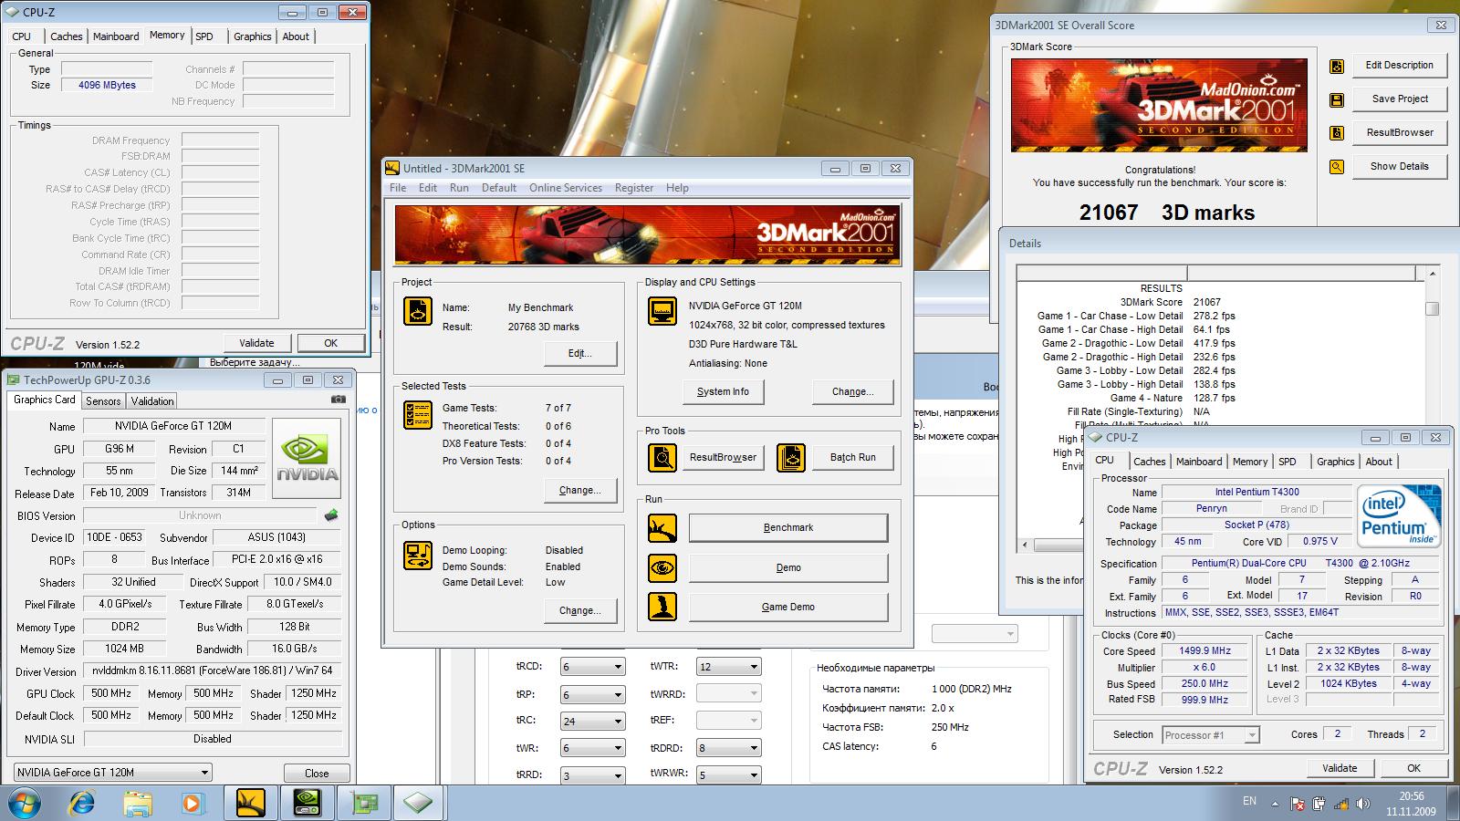Switch to Mainboard tab in lower-right CPU-Z
The image size is (1460, 821).
1199,462
